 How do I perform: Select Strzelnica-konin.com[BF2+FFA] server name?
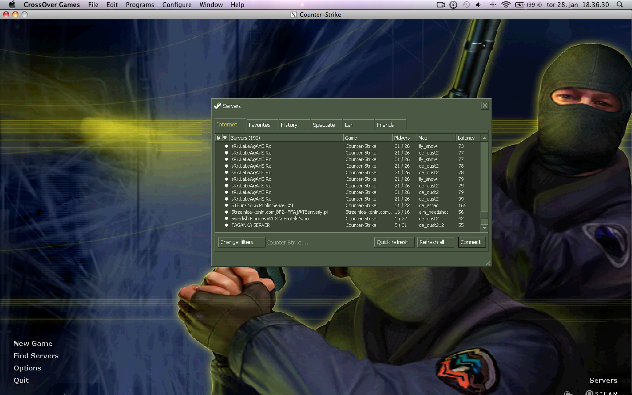pyautogui.click(x=280, y=212)
